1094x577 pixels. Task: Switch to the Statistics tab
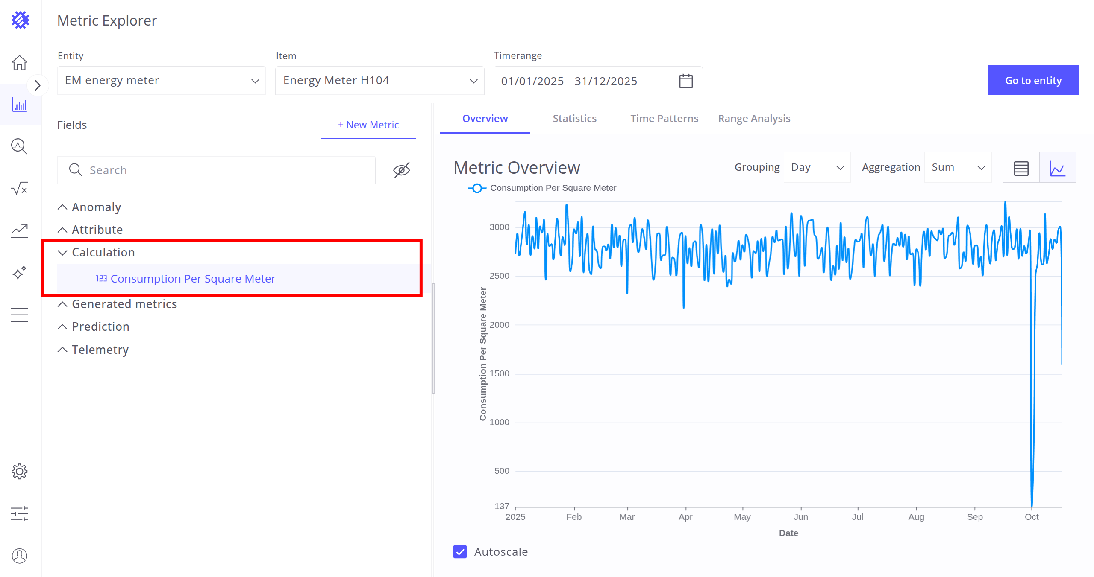click(574, 119)
